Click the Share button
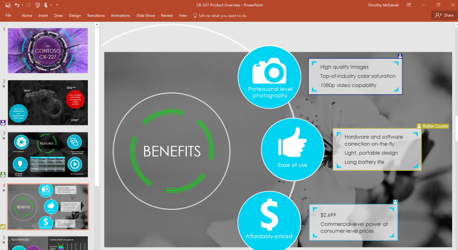This screenshot has height=250, width=458. click(x=444, y=15)
